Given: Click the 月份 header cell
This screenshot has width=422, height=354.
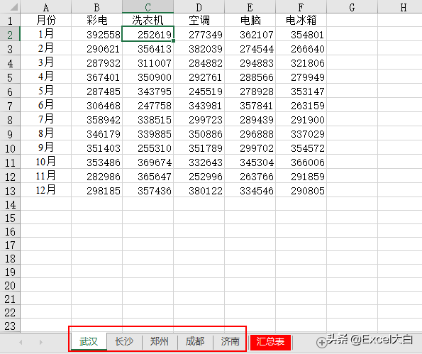Looking at the screenshot, I should (46, 20).
